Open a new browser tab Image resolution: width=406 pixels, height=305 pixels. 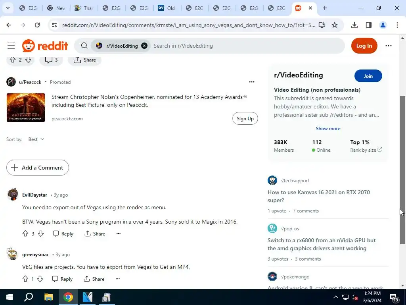[324, 8]
